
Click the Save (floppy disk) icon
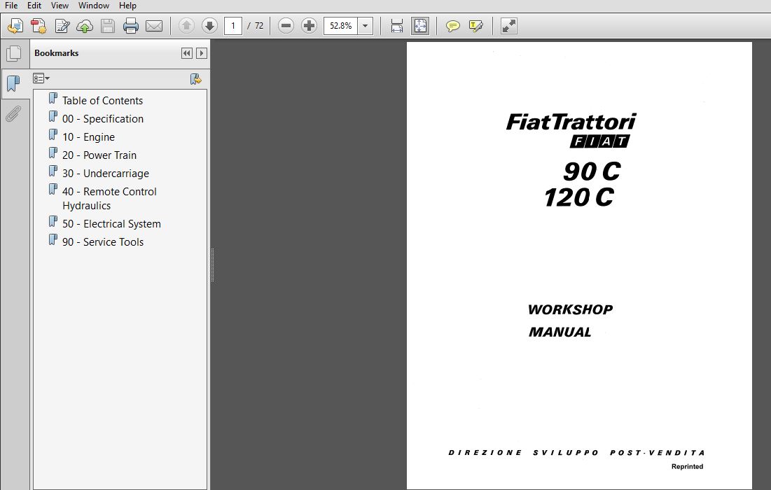coord(108,26)
